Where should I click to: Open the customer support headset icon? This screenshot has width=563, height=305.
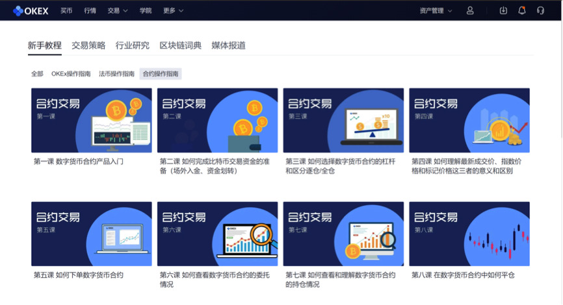click(x=540, y=11)
